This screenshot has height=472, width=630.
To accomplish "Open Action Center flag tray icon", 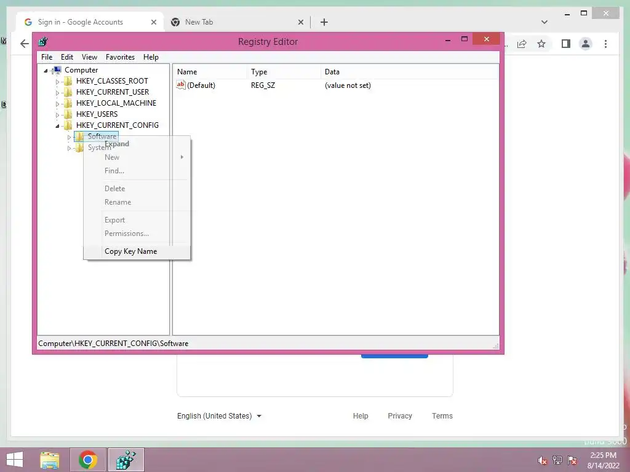I will [x=572, y=460].
